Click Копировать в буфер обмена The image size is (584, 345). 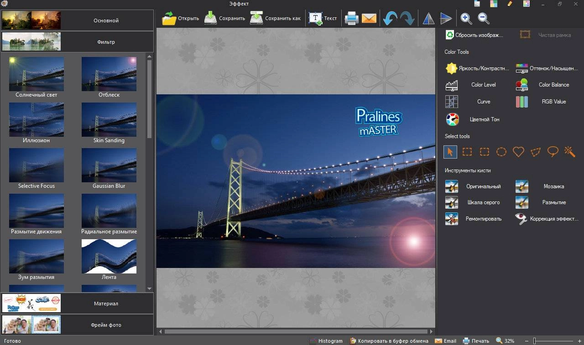[x=389, y=341]
